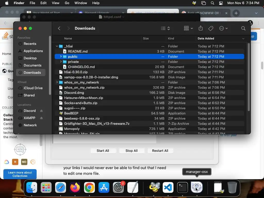The width and height of the screenshot is (264, 198).
Task: Sort by the Kind column header
Action: point(171,38)
